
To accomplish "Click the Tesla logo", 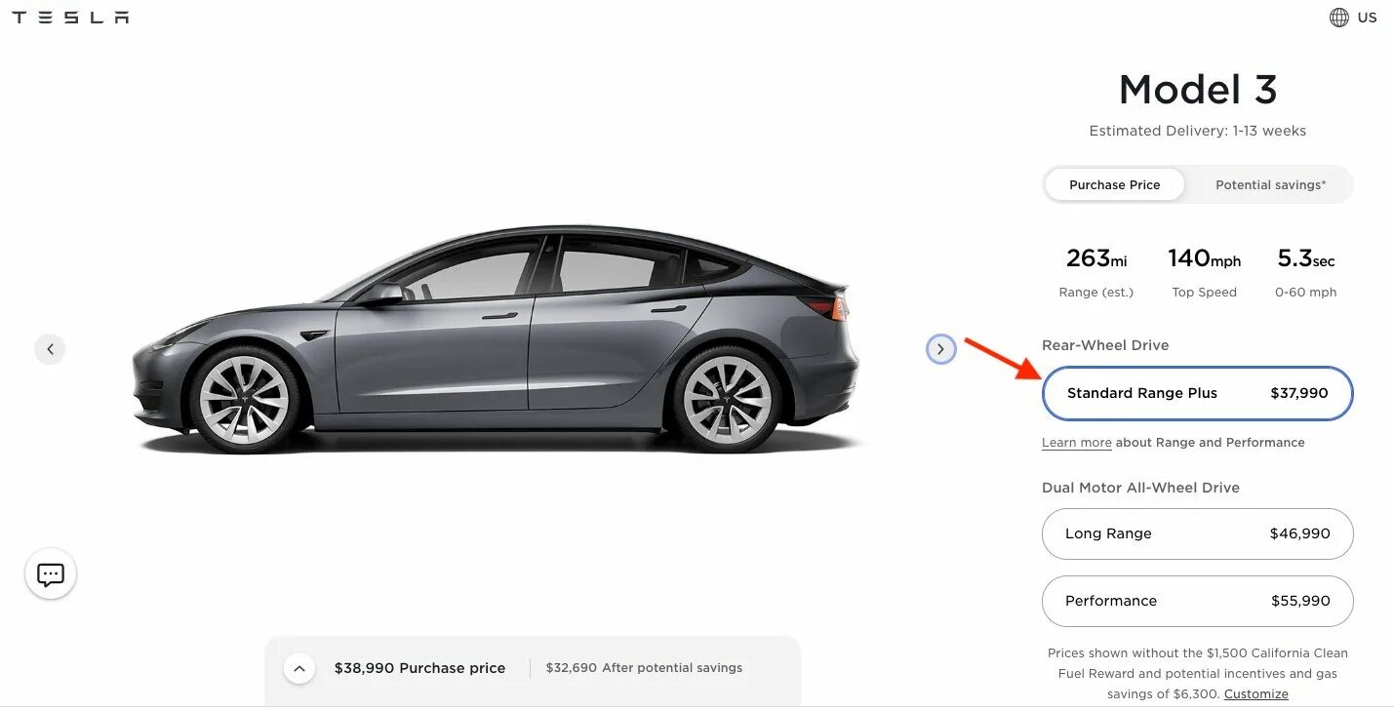I will coord(70,18).
